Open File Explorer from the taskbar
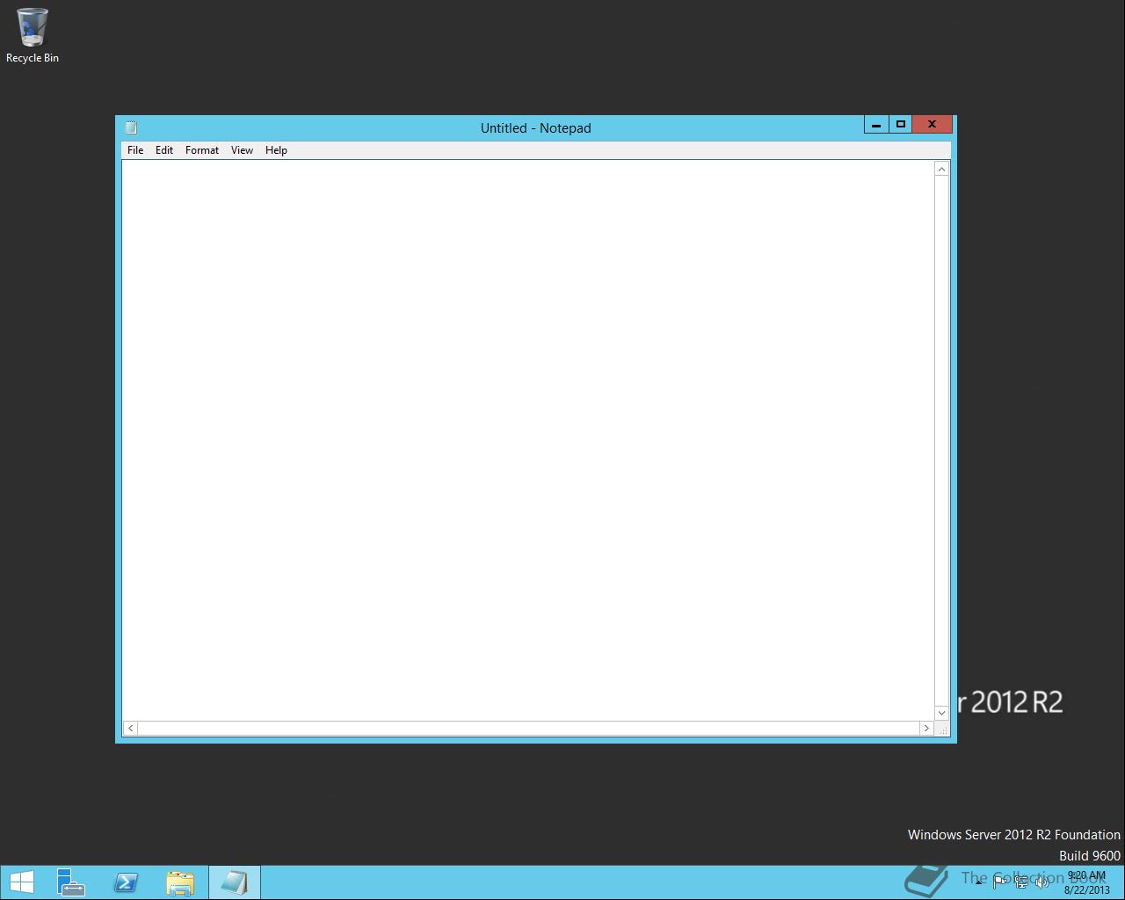 (x=180, y=882)
